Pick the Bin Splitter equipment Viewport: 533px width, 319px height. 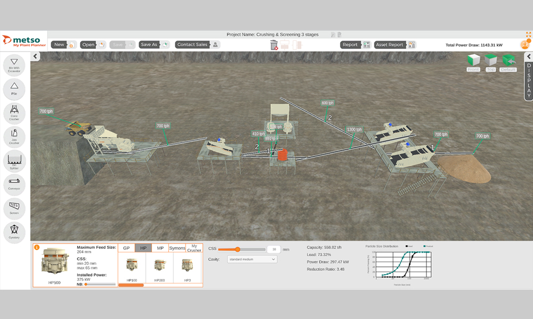14,160
